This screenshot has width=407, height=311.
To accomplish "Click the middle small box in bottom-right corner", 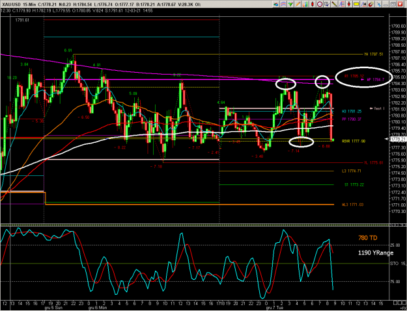I will (x=399, y=303).
